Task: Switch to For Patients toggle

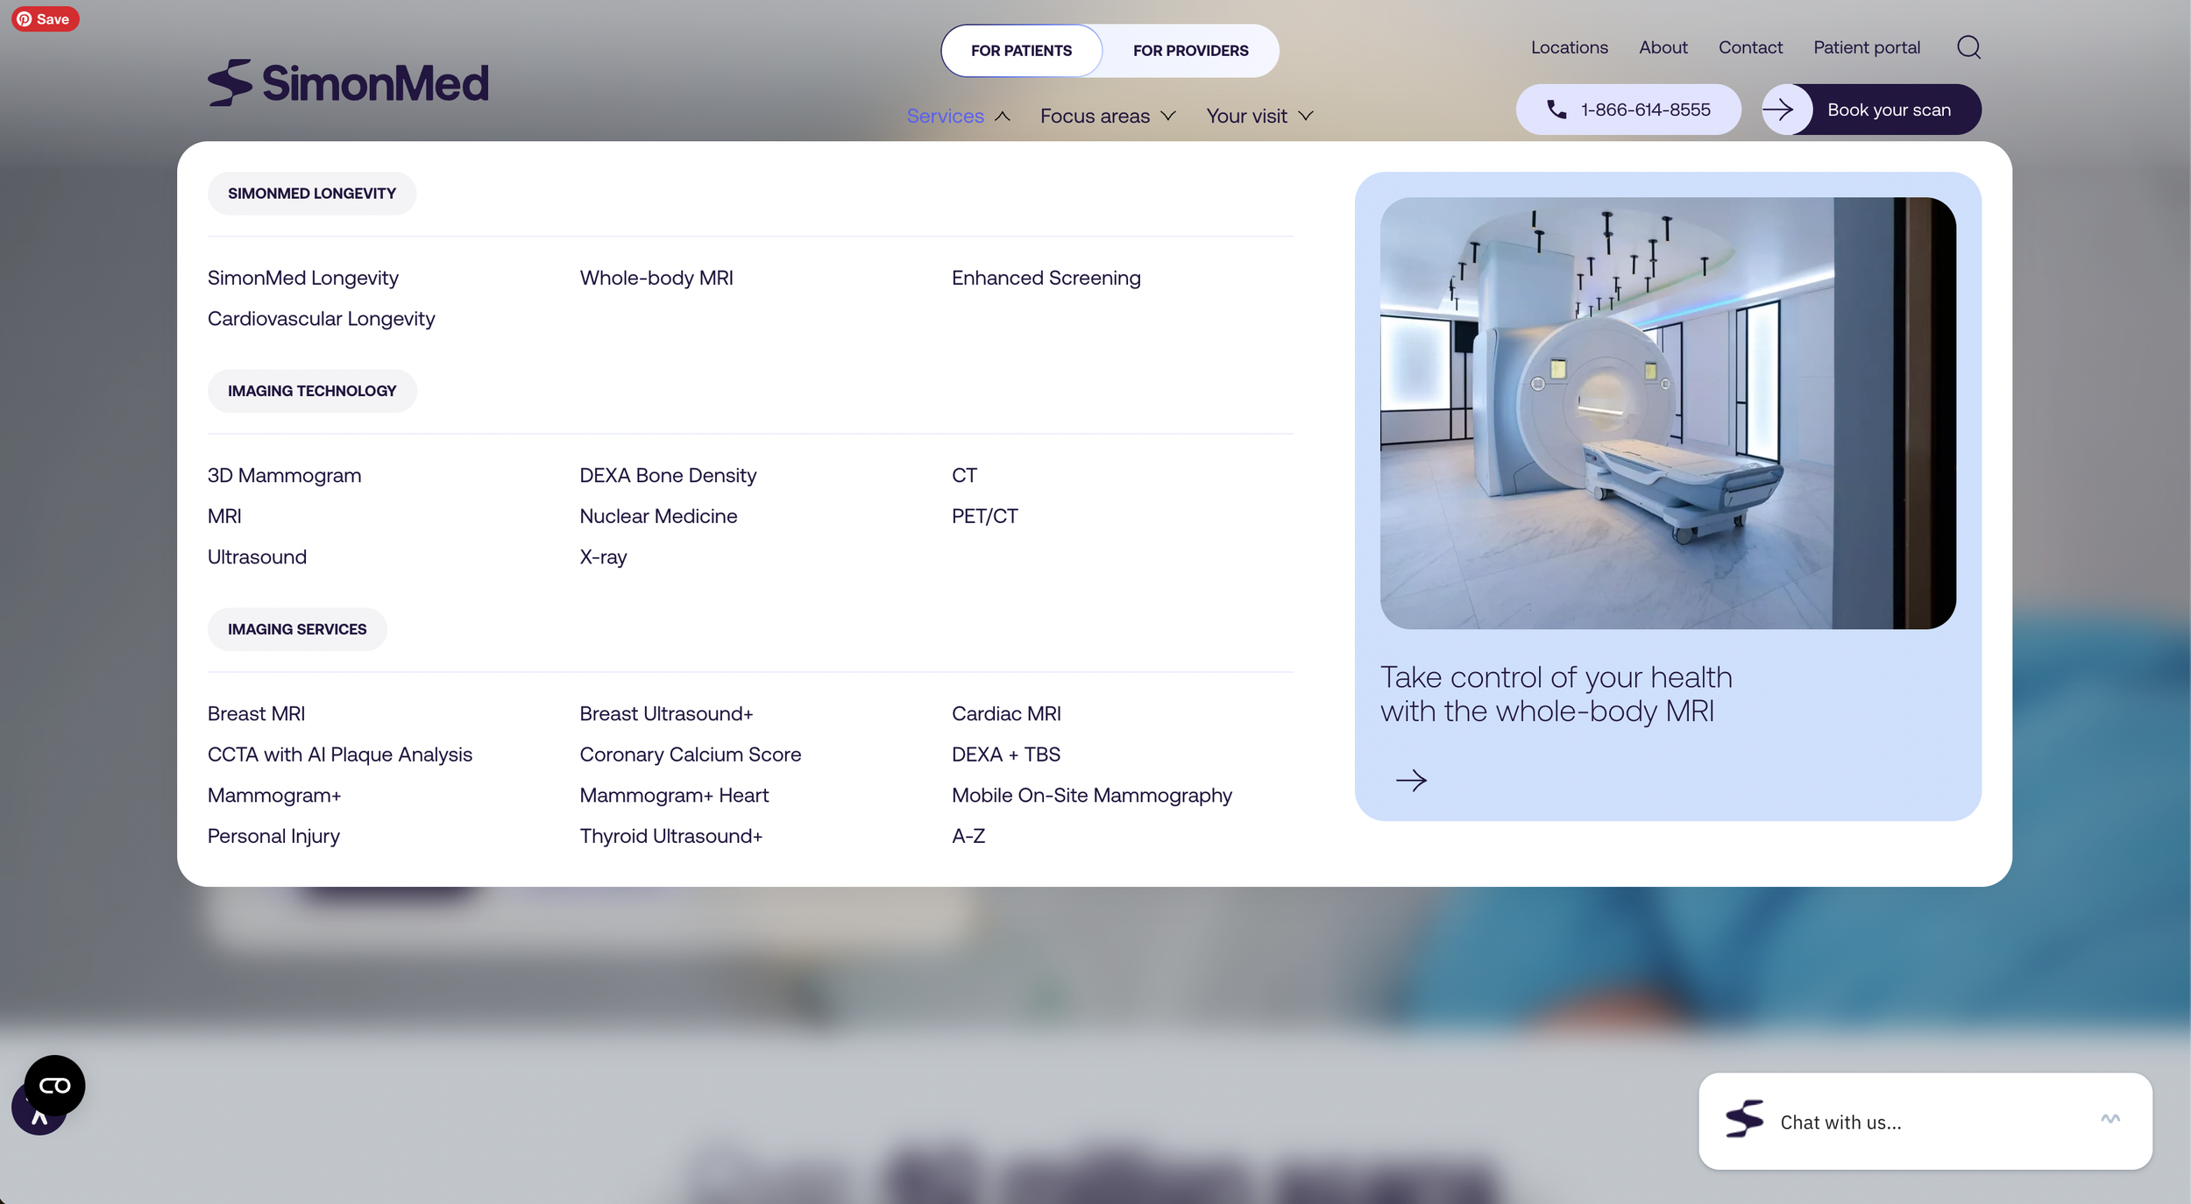Action: click(x=1021, y=51)
